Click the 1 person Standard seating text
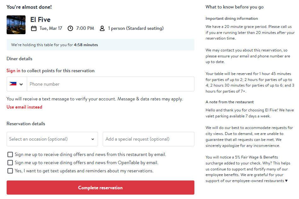 coord(136,28)
